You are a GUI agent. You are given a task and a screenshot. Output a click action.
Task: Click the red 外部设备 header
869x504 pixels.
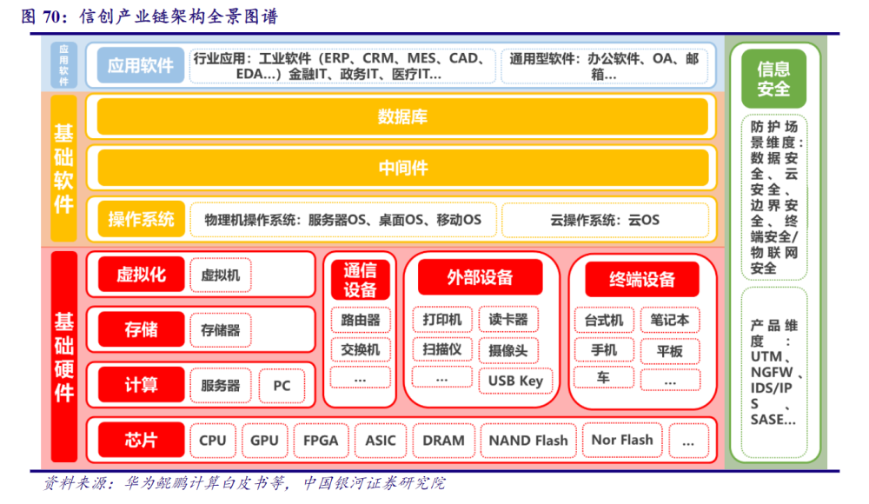480,276
